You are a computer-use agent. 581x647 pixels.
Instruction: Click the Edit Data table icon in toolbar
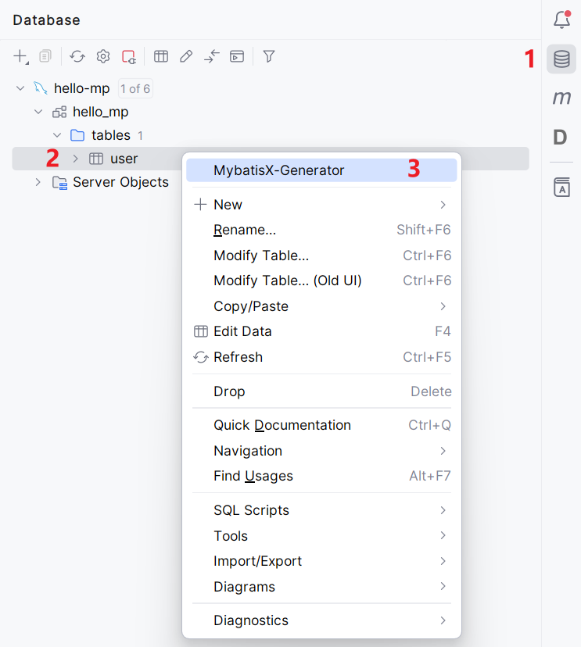click(161, 56)
